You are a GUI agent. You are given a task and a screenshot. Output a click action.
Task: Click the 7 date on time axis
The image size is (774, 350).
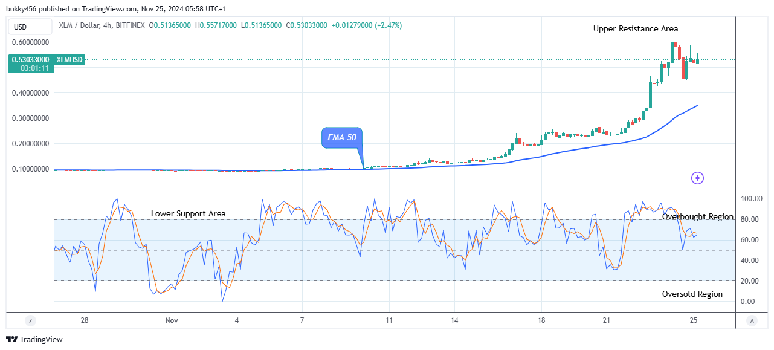(x=302, y=320)
